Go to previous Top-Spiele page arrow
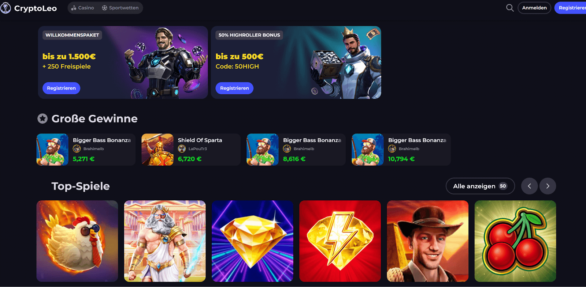Viewport: 586px width, 287px height. 529,186
